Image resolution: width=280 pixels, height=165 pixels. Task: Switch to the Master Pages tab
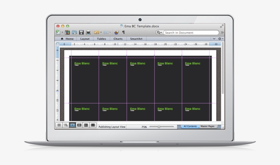[x=208, y=126]
